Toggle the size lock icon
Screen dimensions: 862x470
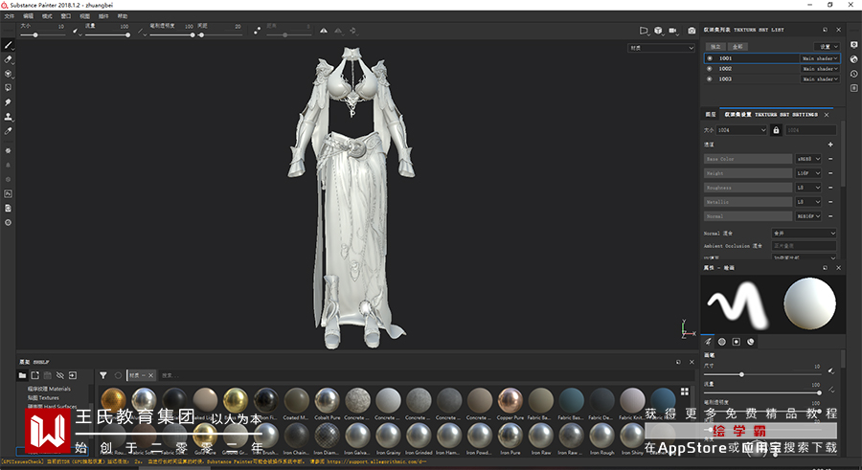776,129
